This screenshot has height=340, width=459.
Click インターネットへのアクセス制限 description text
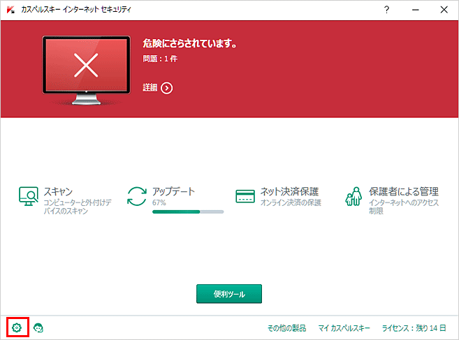[x=403, y=207]
